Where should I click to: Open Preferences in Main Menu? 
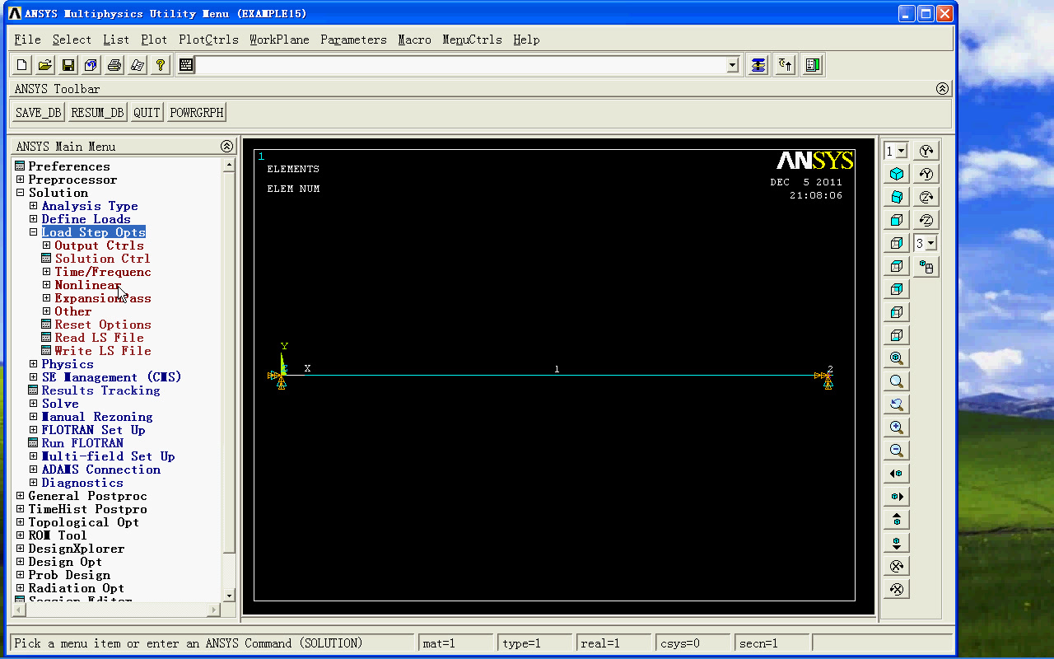68,166
